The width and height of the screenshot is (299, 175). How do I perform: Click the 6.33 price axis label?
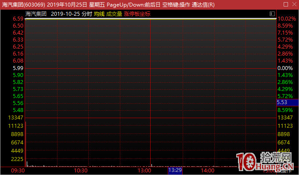18,40
